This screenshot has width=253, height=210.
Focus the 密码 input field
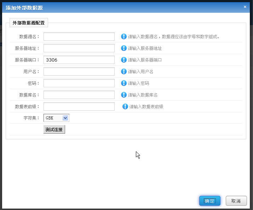[x=79, y=83]
